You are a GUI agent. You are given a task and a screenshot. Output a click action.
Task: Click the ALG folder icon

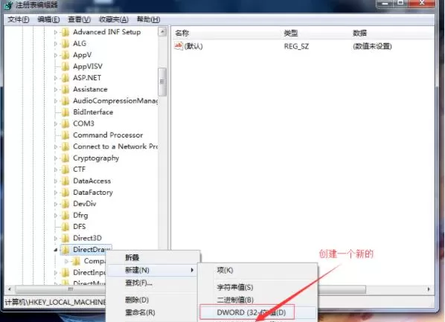65,43
